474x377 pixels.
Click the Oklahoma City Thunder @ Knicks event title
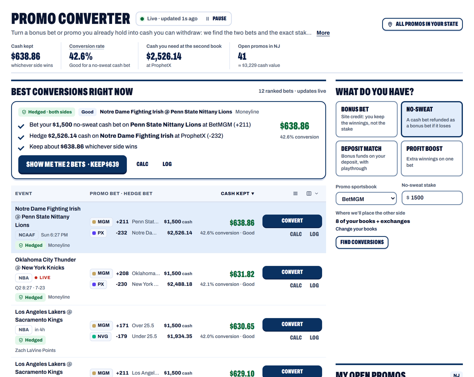pyautogui.click(x=45, y=264)
